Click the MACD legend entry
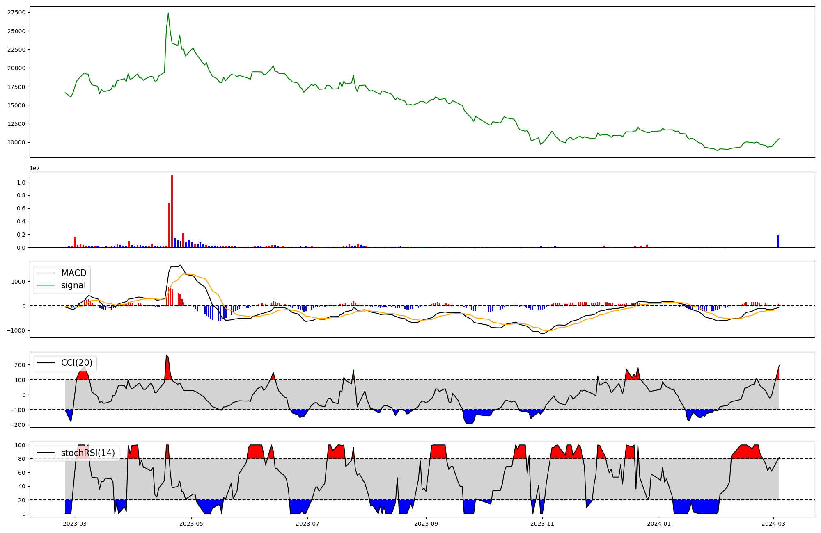Image resolution: width=821 pixels, height=533 pixels. point(73,273)
